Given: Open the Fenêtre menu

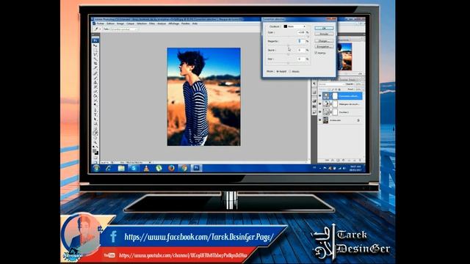Looking at the screenshot, I should (x=186, y=23).
